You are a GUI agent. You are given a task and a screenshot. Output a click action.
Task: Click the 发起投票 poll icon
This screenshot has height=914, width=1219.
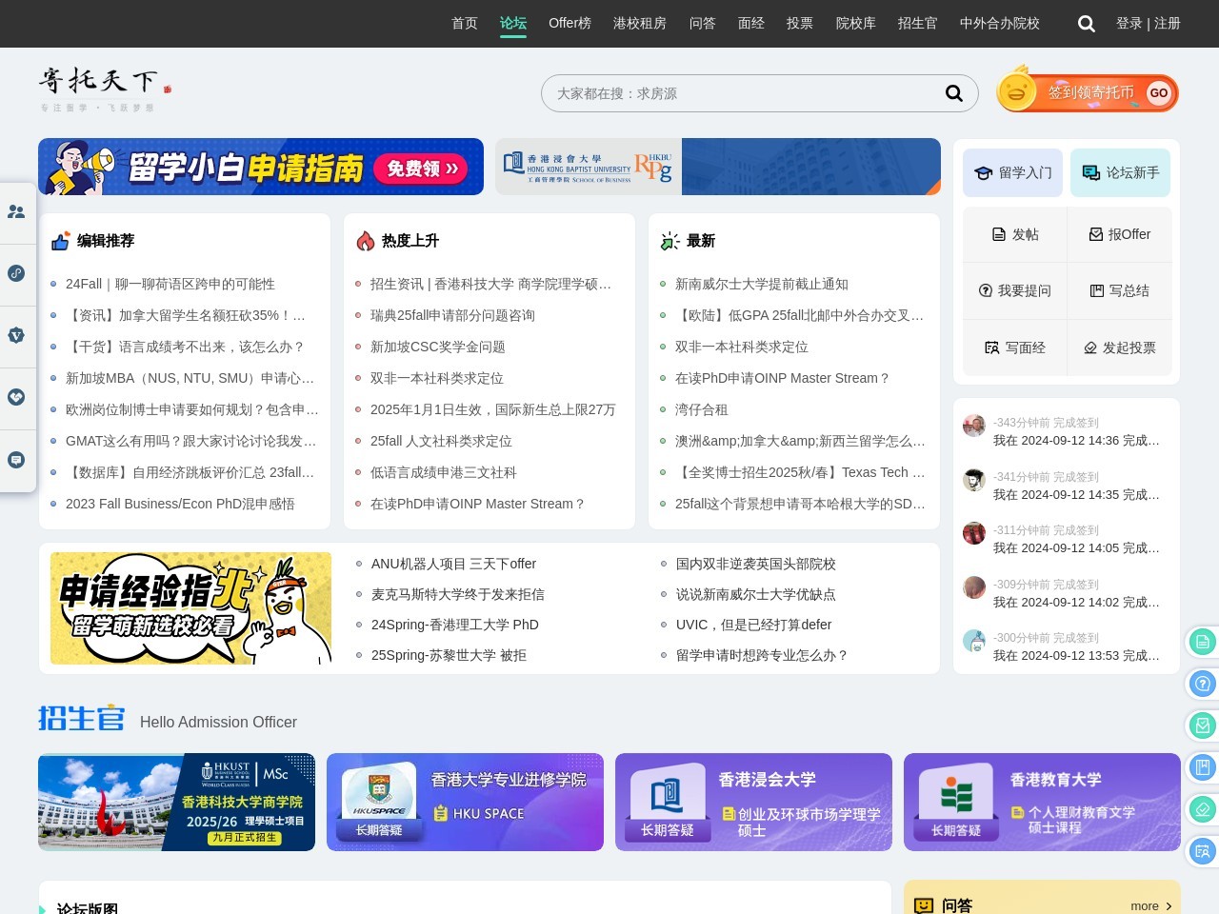coord(1121,348)
